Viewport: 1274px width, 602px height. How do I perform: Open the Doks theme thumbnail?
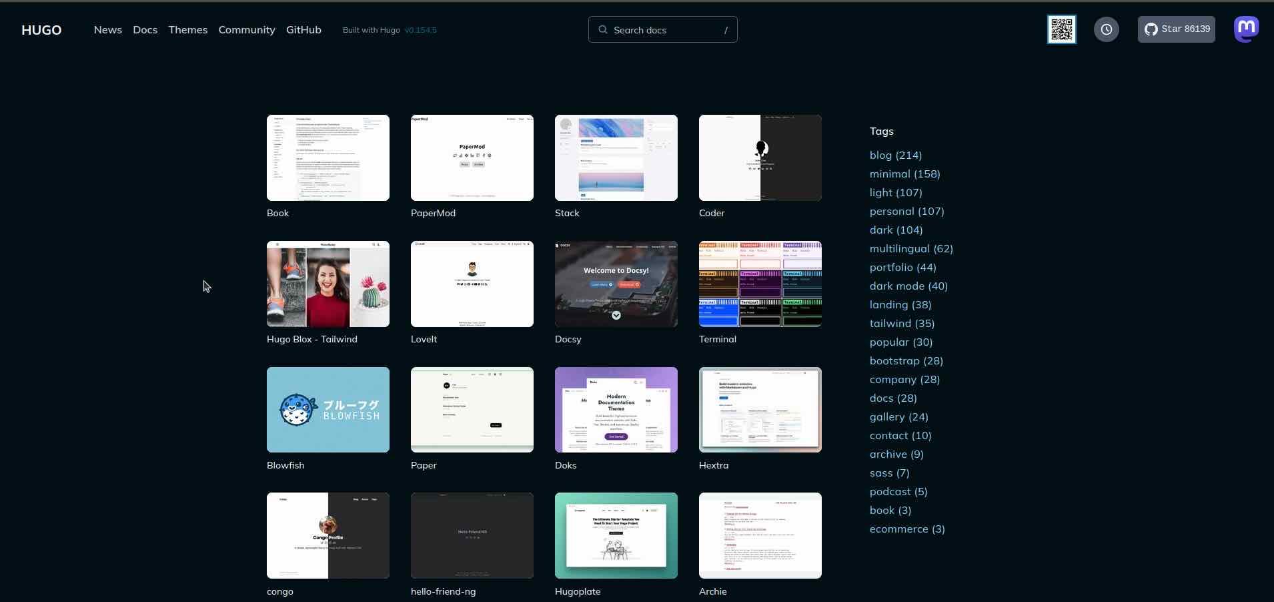tap(616, 410)
